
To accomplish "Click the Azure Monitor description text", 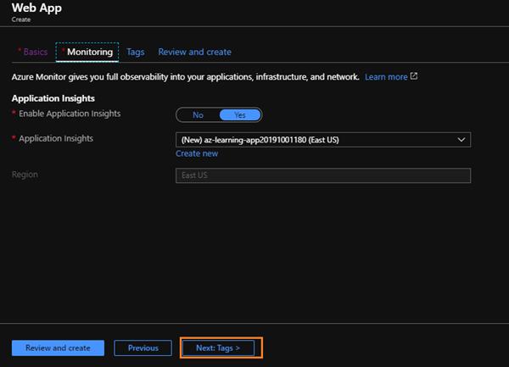I will 185,76.
